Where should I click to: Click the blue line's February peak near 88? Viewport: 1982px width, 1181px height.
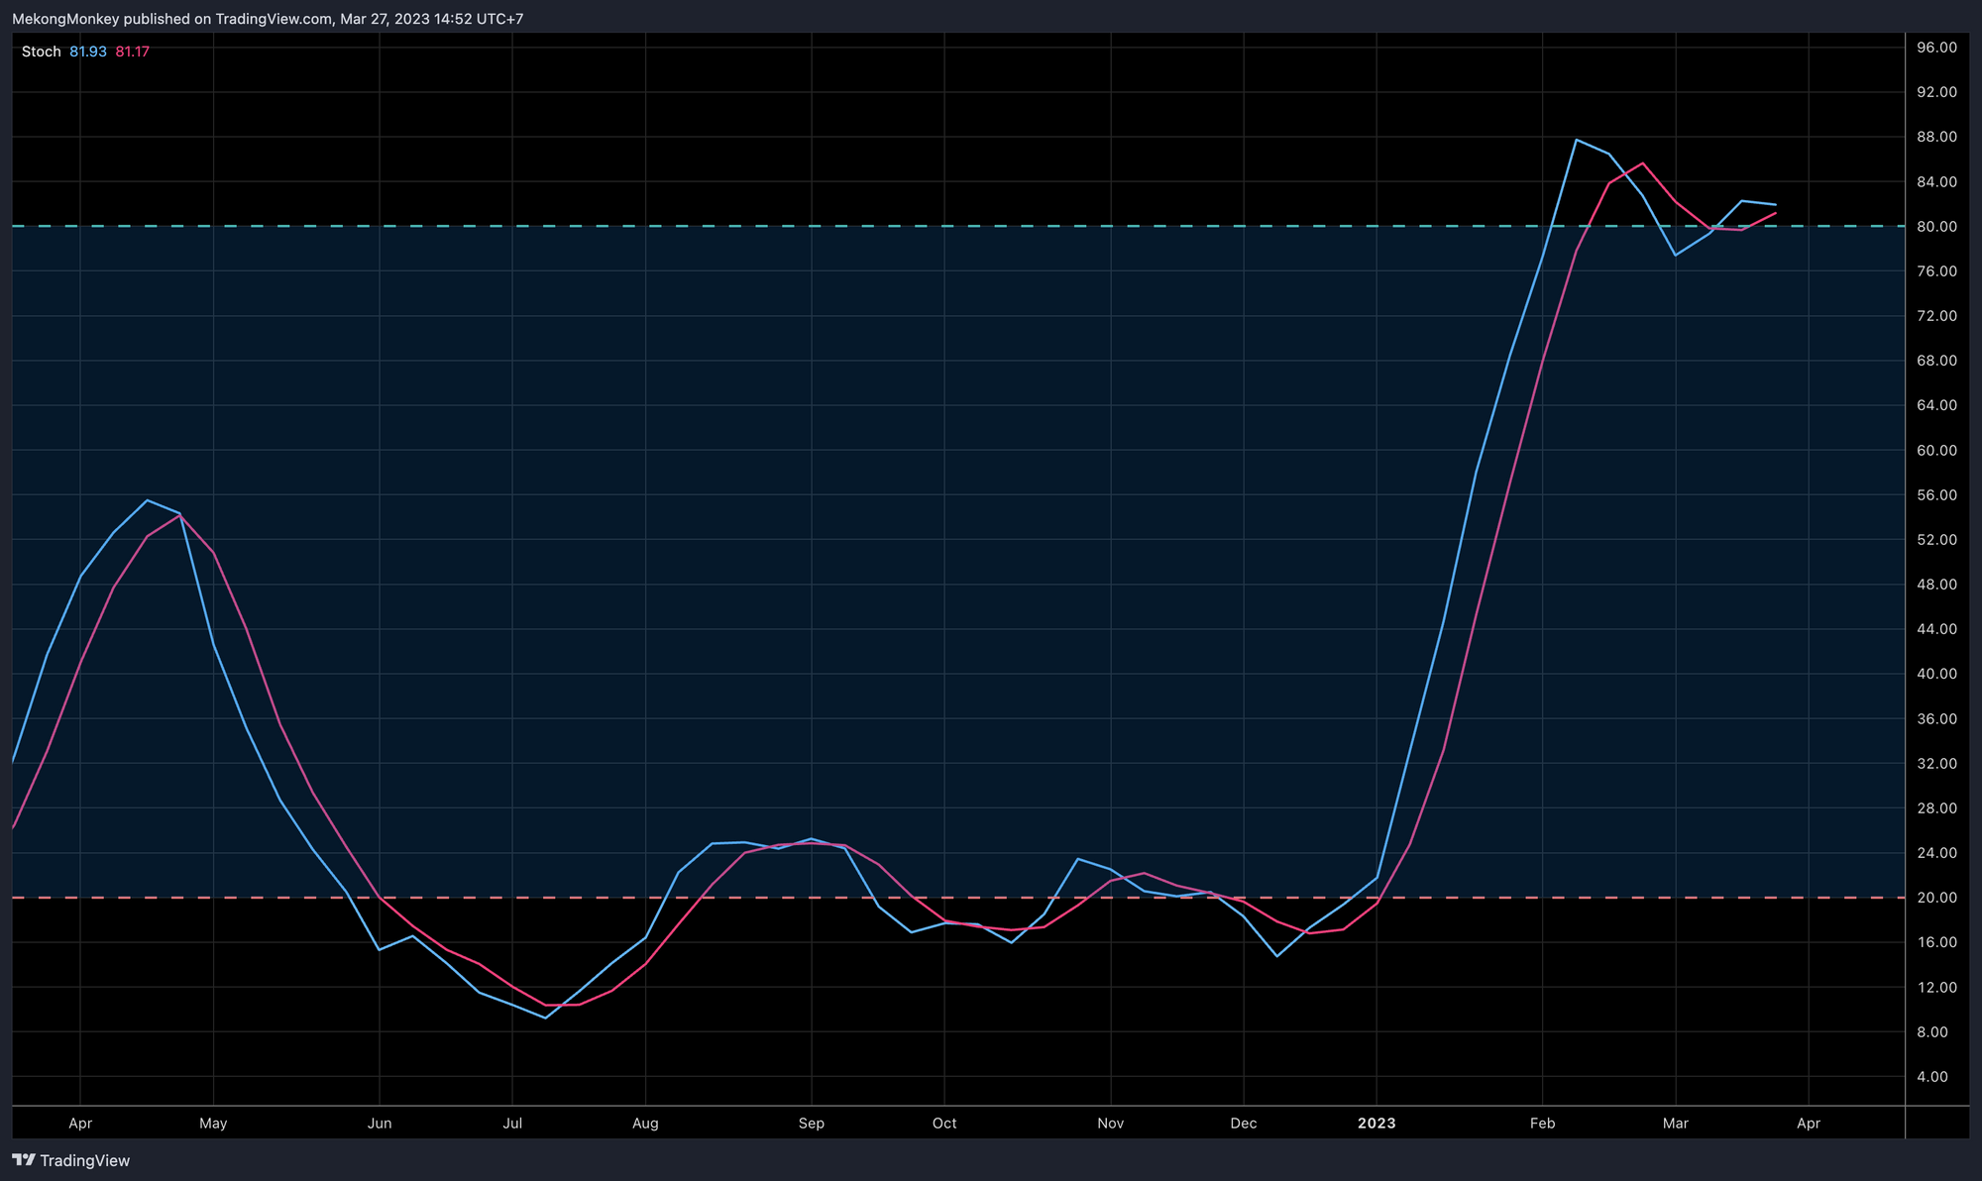tap(1576, 140)
